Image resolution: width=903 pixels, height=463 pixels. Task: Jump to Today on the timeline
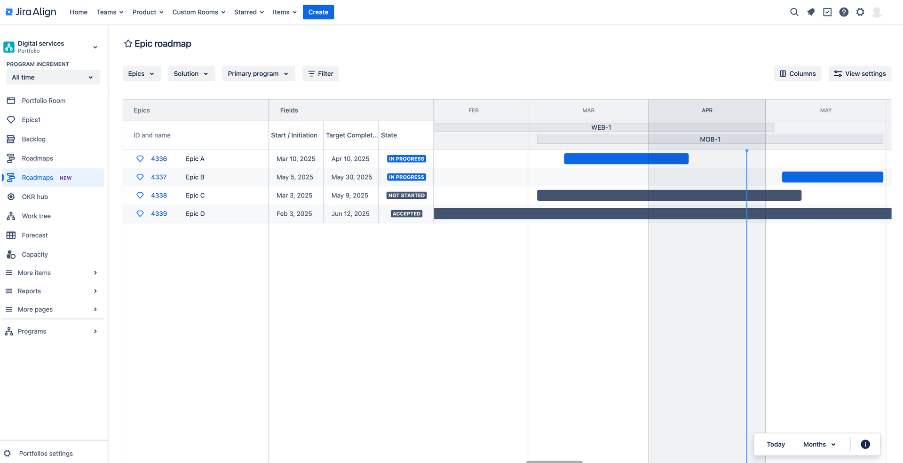776,444
